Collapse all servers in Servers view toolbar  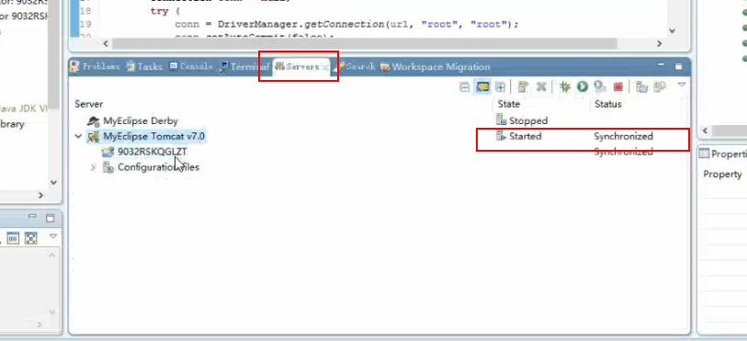coord(464,86)
